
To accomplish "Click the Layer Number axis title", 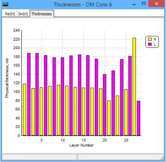I will [x=81, y=145].
